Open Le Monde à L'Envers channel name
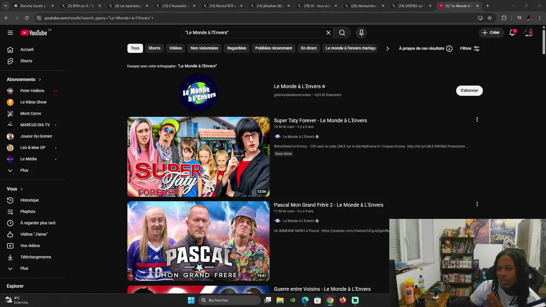The height and width of the screenshot is (307, 546). 297,87
